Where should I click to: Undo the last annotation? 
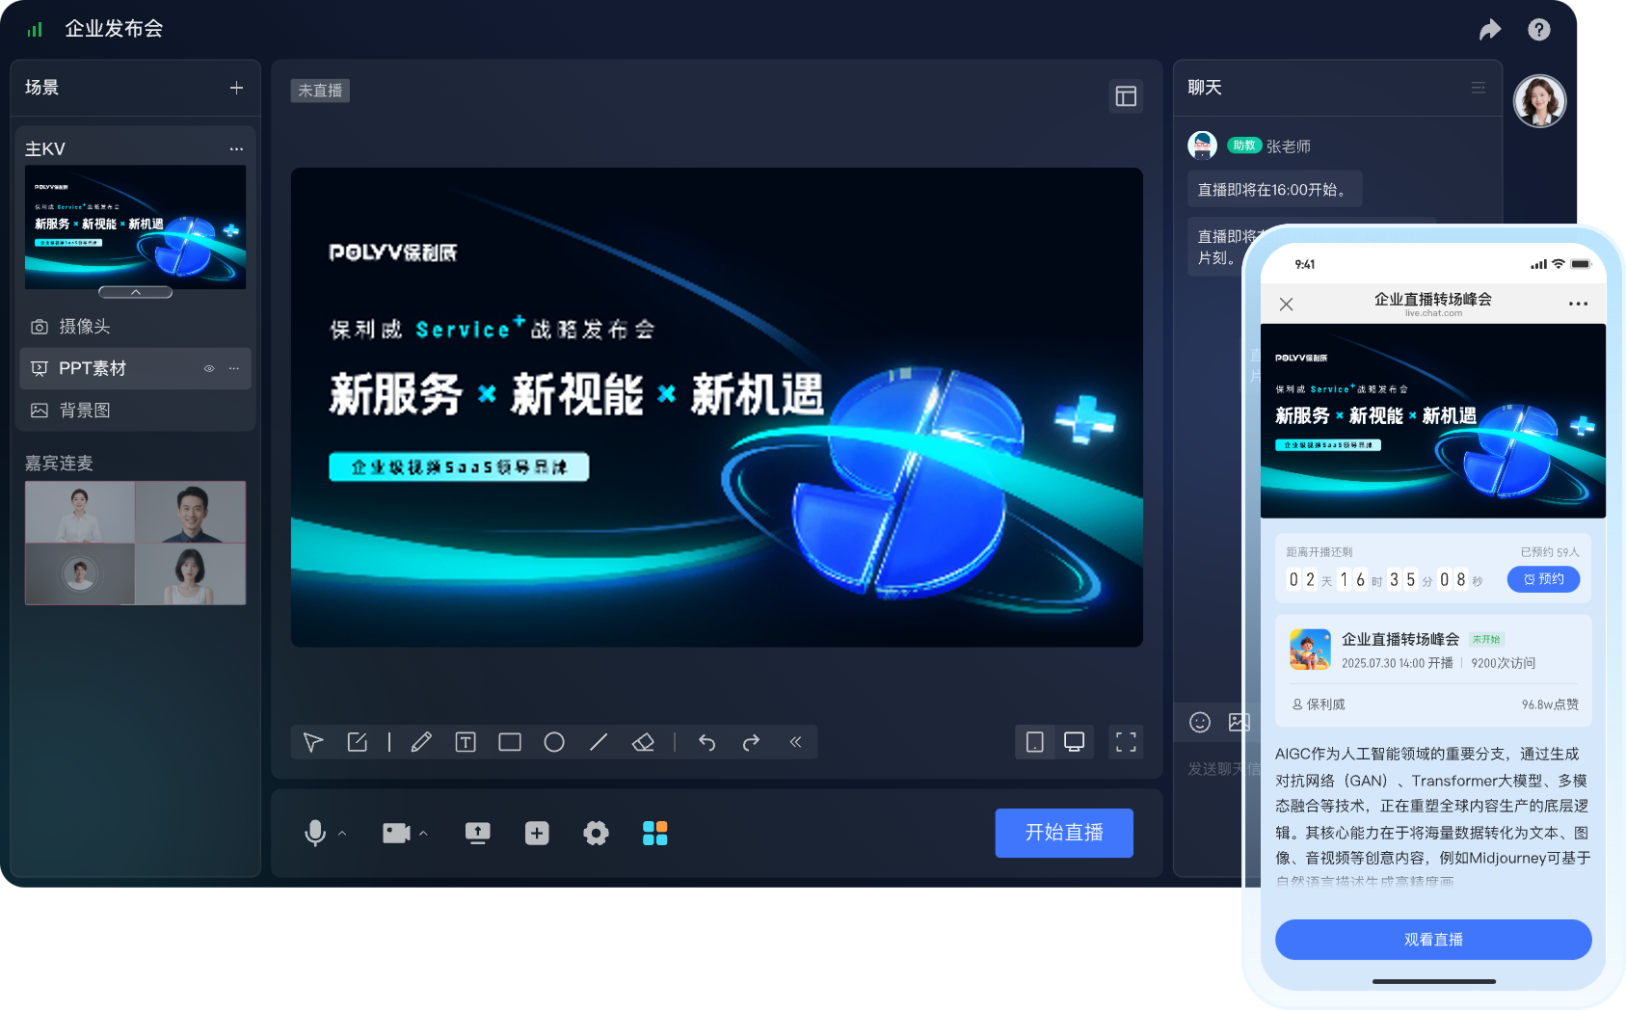click(706, 742)
